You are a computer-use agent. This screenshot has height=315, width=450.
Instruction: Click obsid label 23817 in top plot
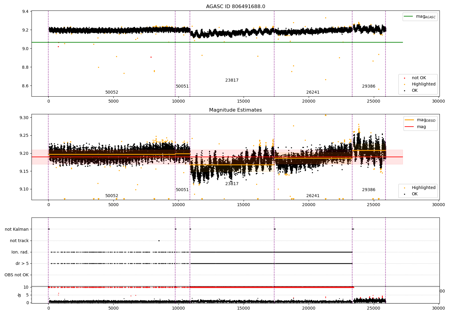pos(232,80)
